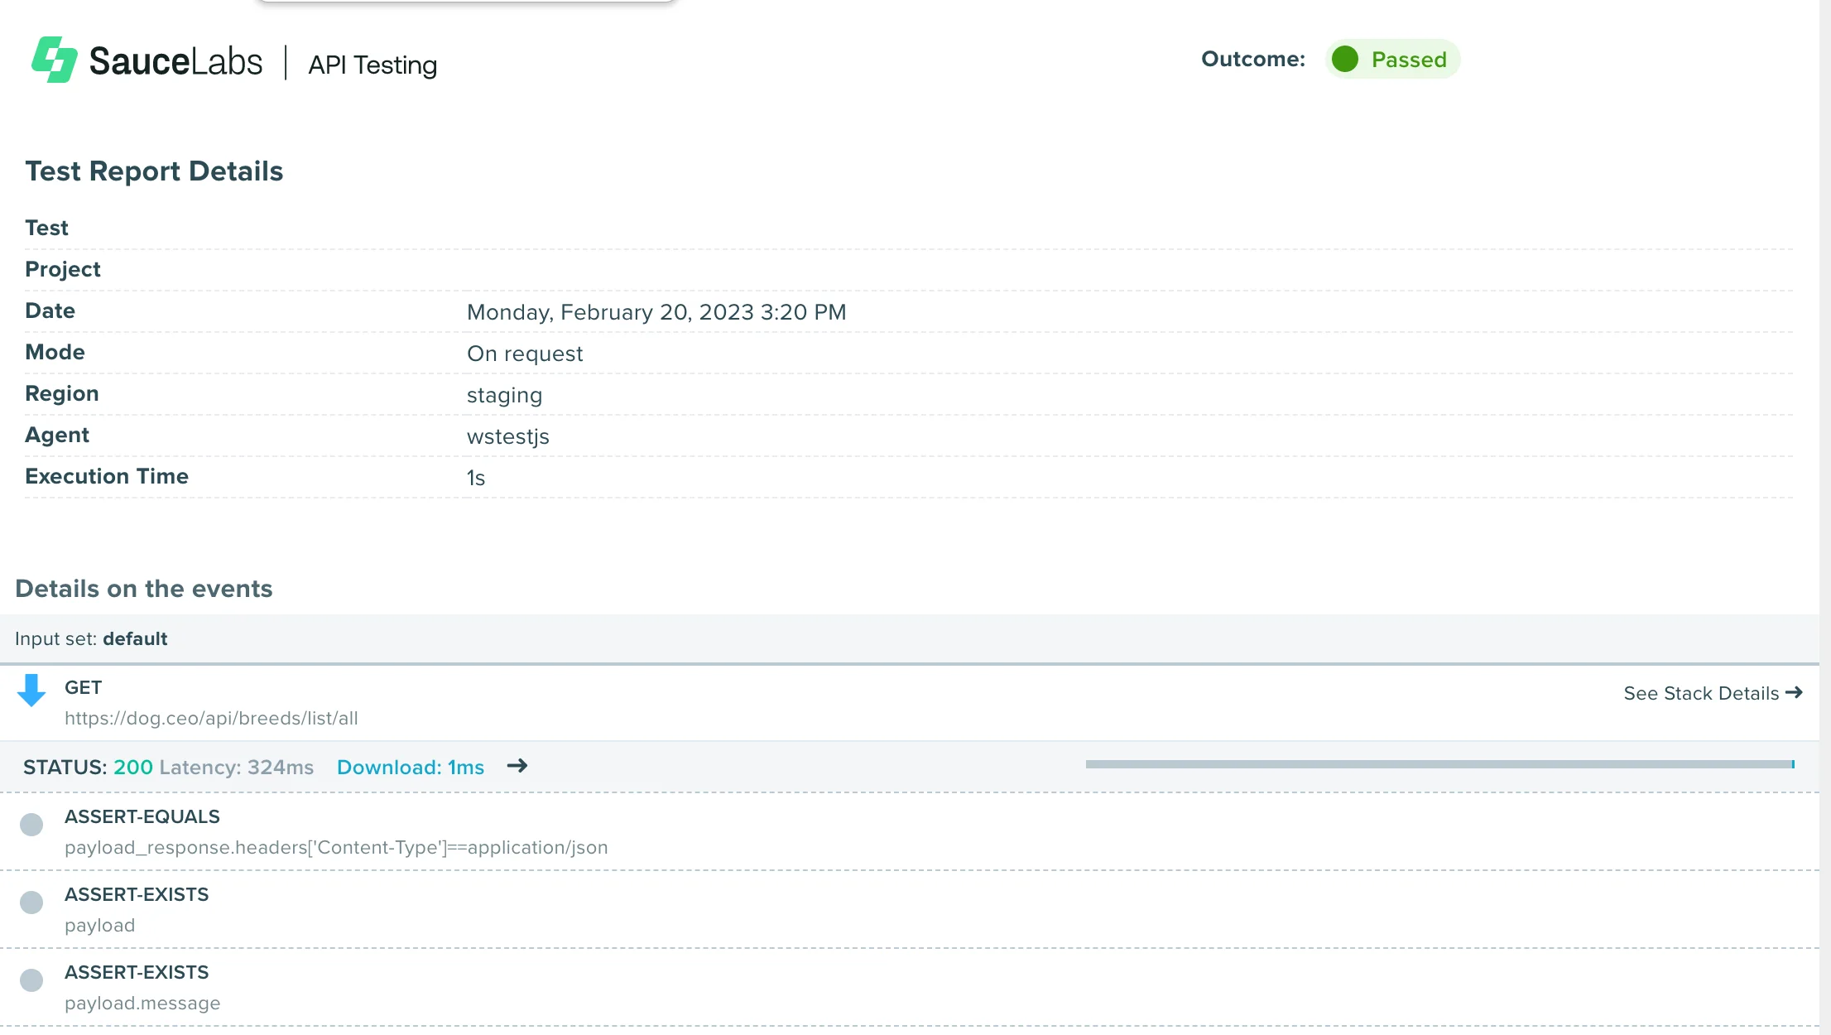The height and width of the screenshot is (1035, 1831).
Task: Toggle the Passed outcome indicator
Action: coord(1393,59)
